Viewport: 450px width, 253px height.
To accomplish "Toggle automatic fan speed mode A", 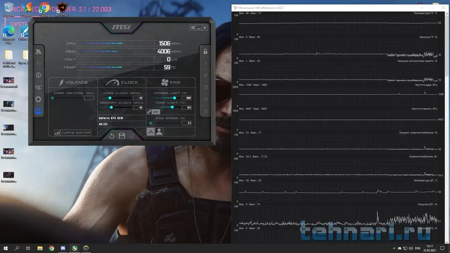I will (x=150, y=132).
